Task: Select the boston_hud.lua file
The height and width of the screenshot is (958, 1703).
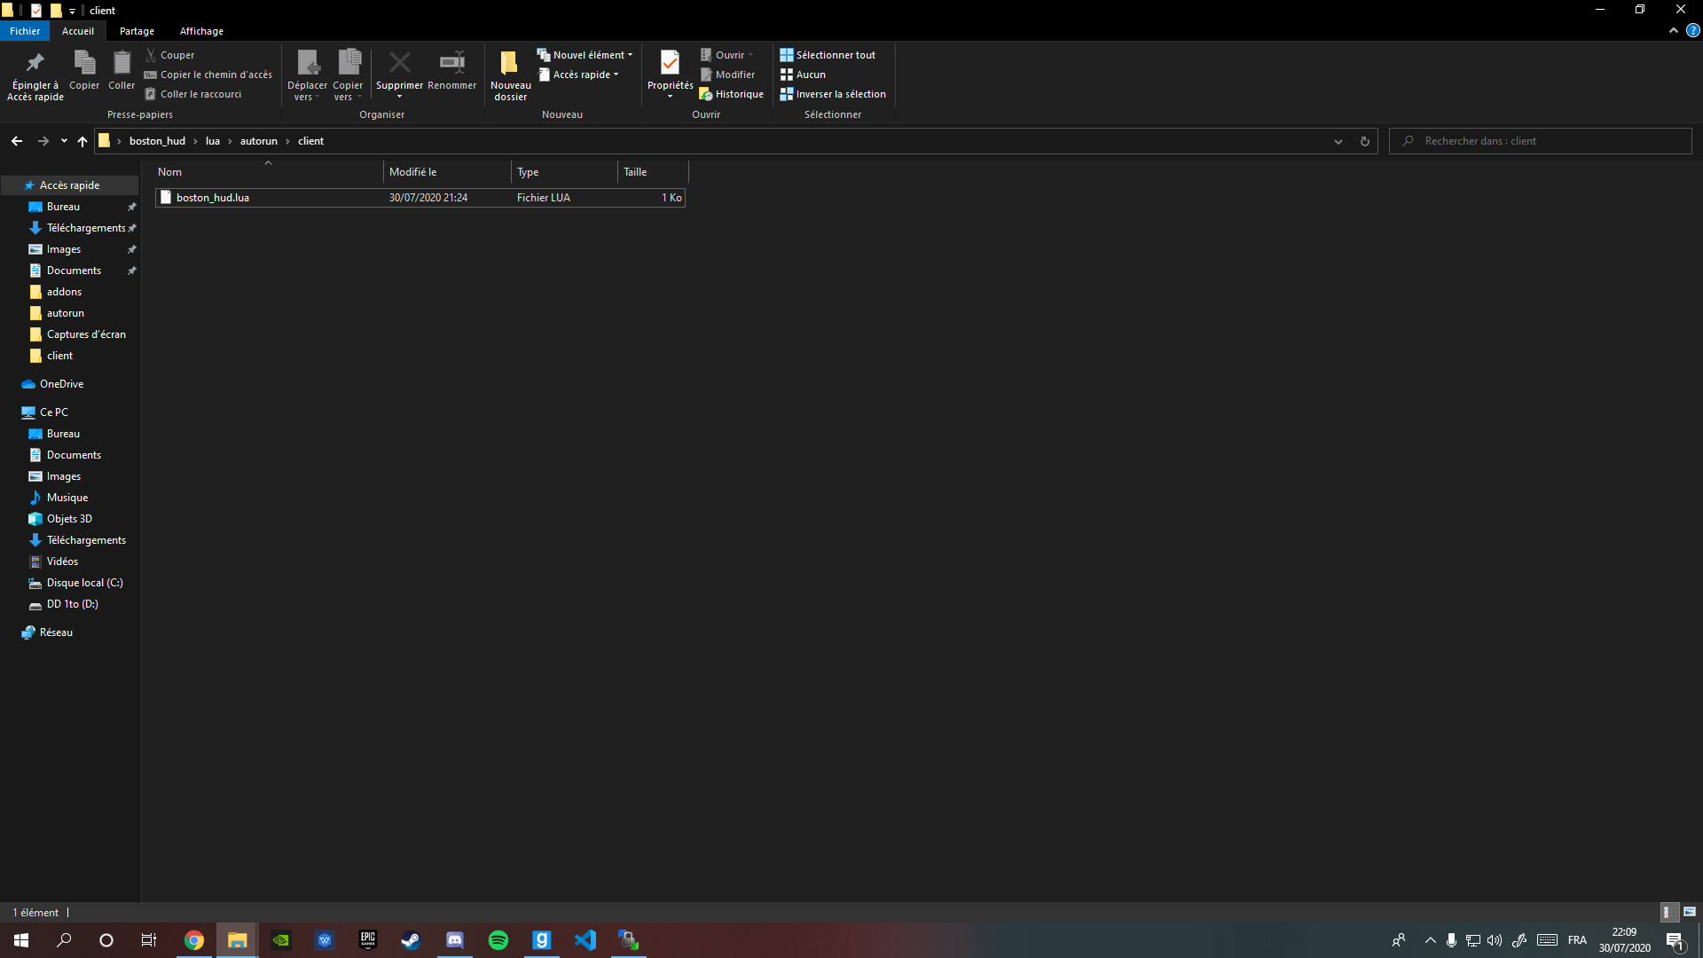Action: [x=420, y=198]
